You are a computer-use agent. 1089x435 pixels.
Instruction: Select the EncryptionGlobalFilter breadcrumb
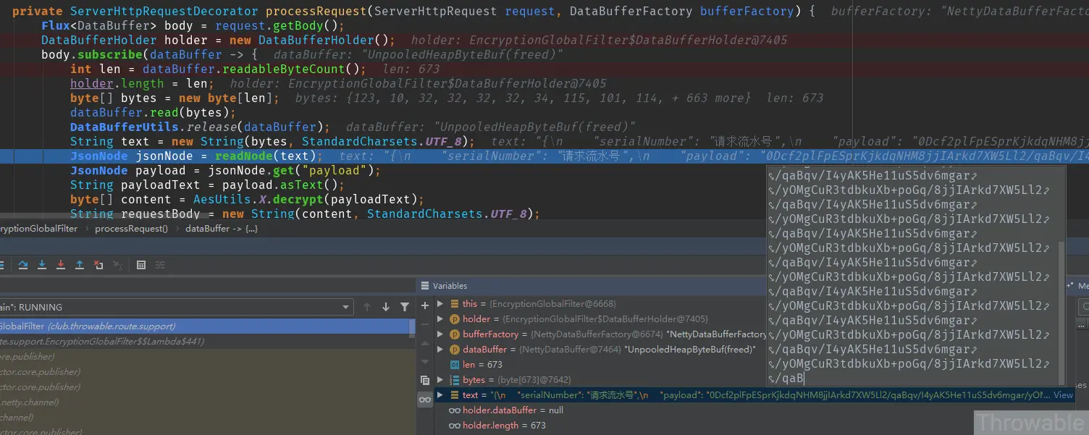coord(38,229)
